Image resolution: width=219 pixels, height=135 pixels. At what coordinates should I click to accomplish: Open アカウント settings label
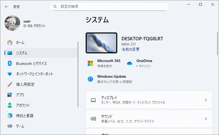click(23, 105)
